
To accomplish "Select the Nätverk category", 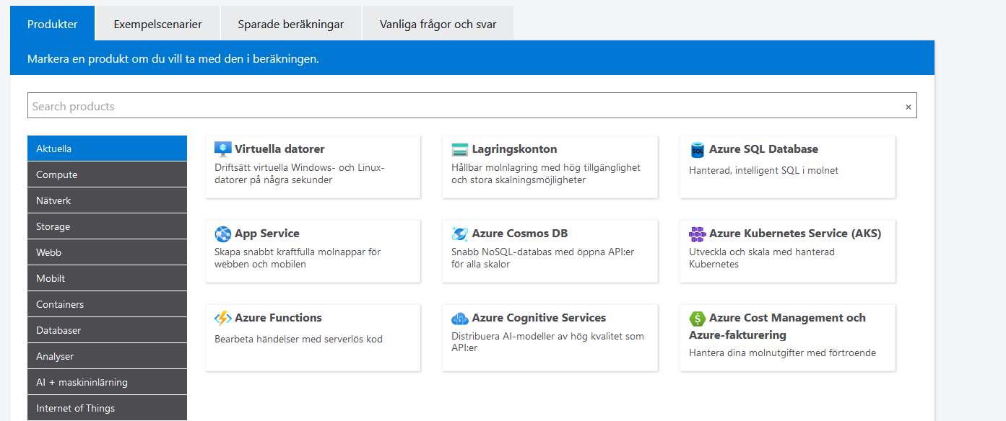I will click(107, 200).
